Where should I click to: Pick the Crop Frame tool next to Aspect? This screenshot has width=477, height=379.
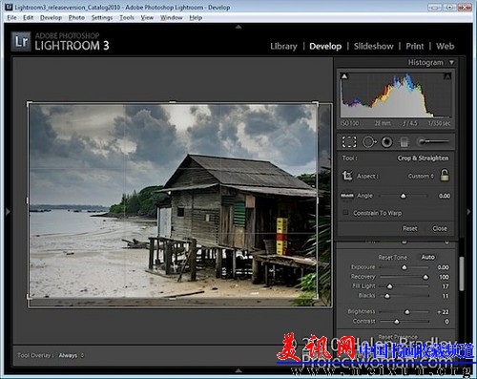point(347,176)
